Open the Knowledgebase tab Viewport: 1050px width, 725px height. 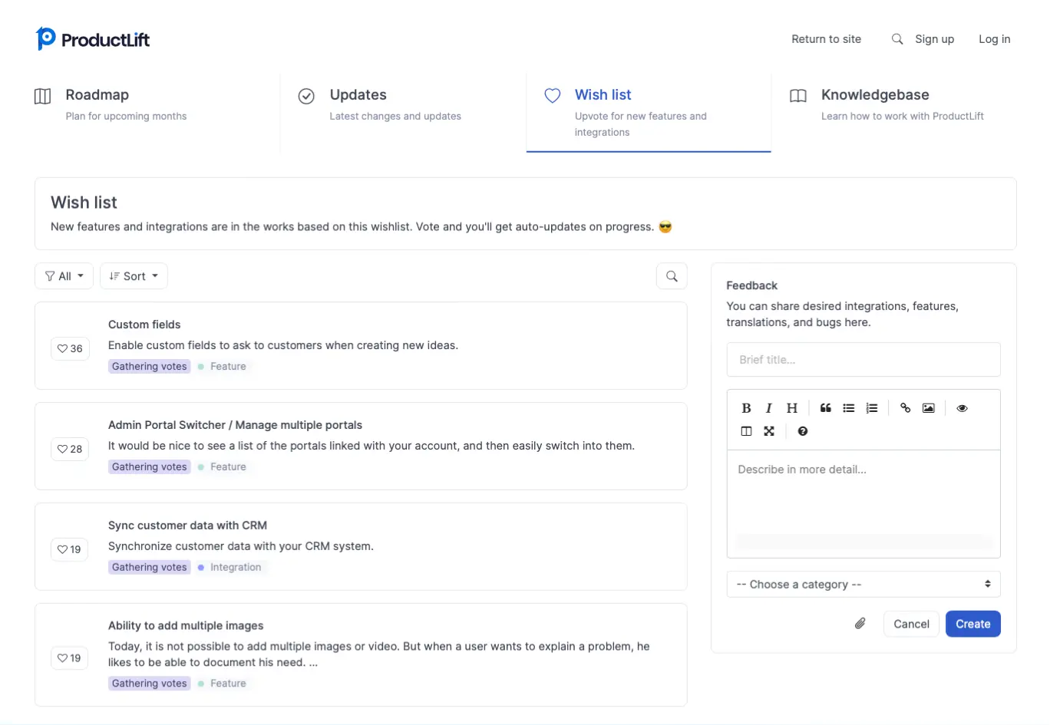[875, 95]
